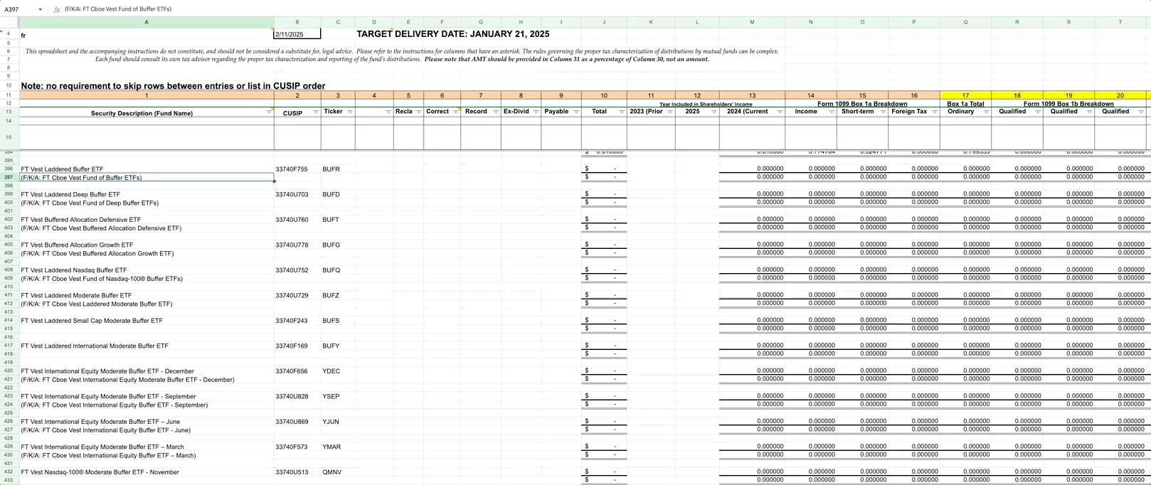
Task: Open the 2024 (Current column filter
Action: [780, 112]
